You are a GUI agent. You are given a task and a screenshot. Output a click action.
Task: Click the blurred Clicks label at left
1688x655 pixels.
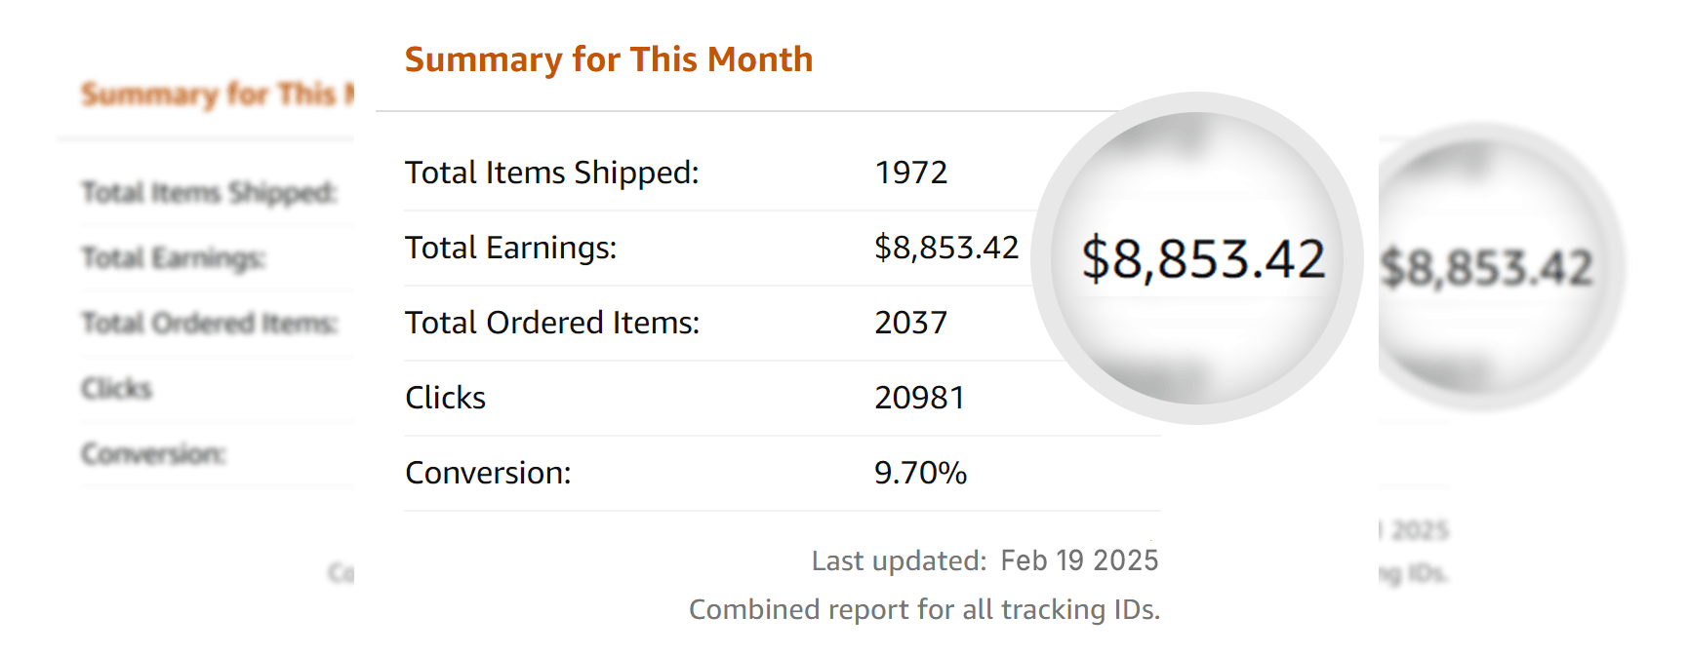[117, 389]
